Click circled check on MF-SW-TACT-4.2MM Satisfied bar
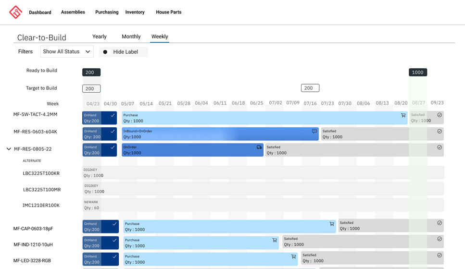The width and height of the screenshot is (465, 269). [440, 115]
